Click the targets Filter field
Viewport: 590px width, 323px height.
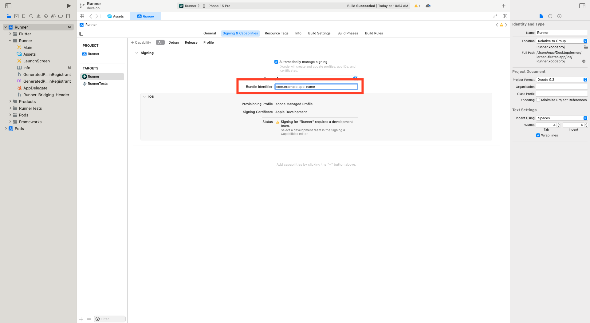tap(110, 319)
